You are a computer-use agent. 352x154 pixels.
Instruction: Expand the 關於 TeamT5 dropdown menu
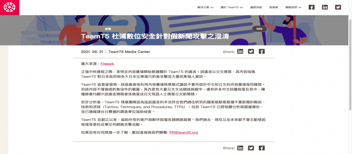232,7
